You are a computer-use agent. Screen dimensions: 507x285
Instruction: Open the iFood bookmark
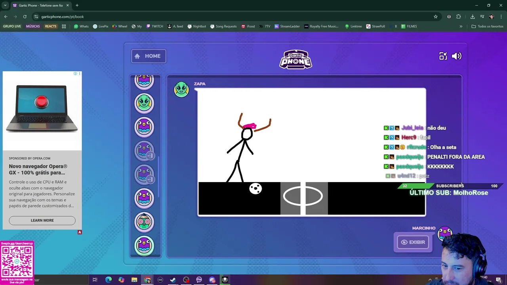pyautogui.click(x=248, y=27)
